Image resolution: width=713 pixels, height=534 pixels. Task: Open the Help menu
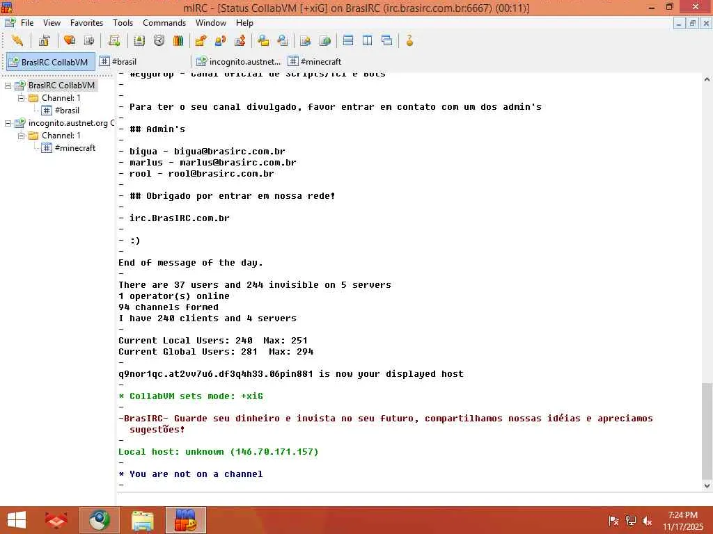pyautogui.click(x=244, y=23)
